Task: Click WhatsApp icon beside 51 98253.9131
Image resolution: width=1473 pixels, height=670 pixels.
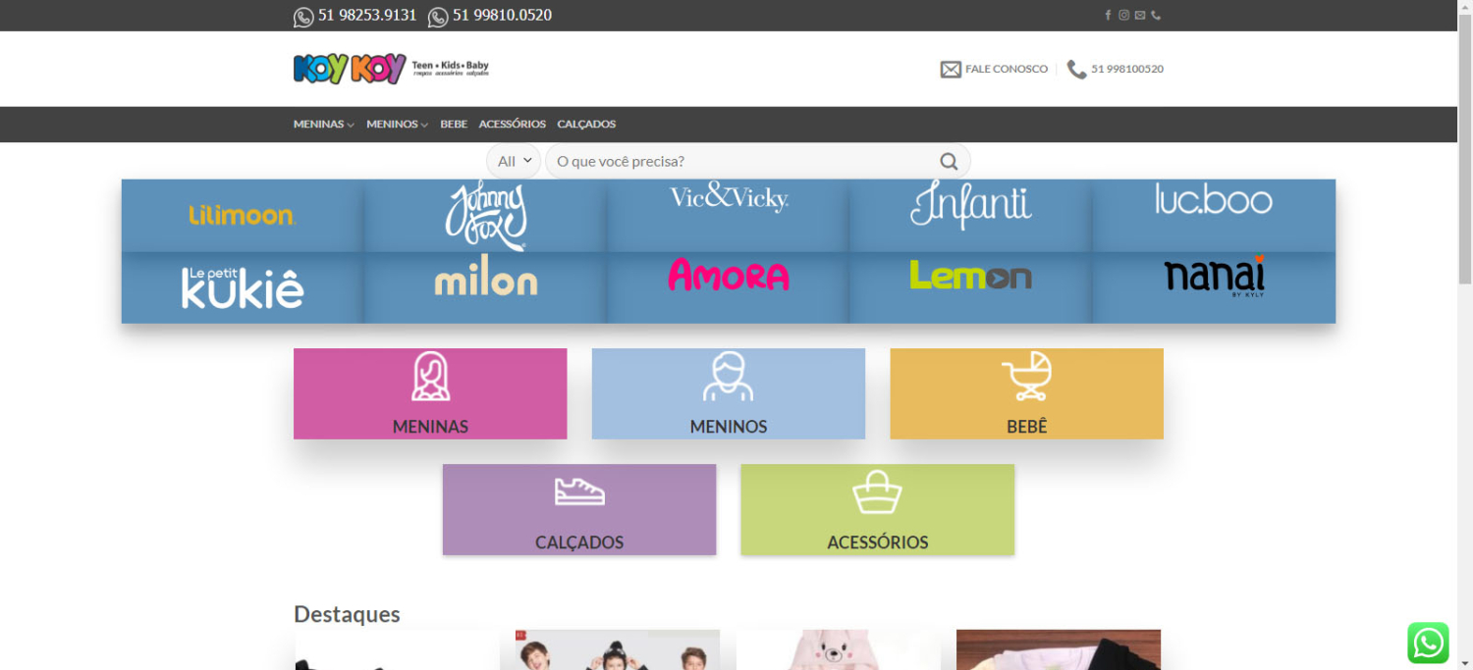Action: [303, 17]
